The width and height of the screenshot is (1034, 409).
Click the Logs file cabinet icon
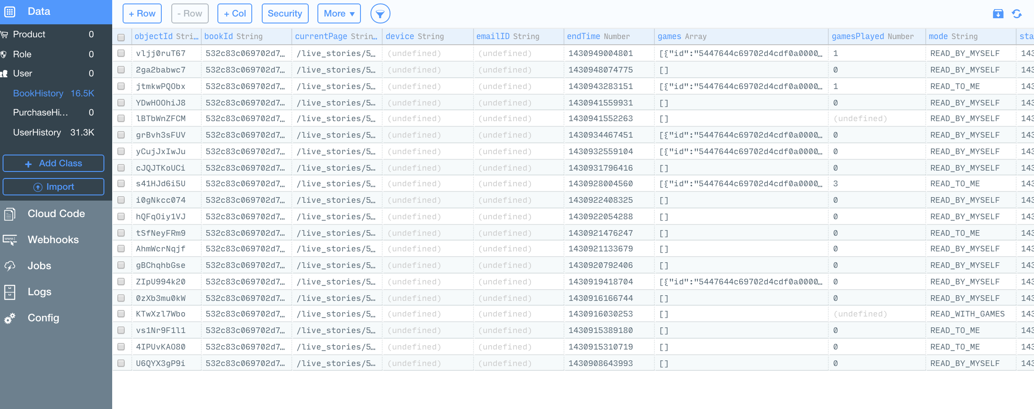click(10, 292)
